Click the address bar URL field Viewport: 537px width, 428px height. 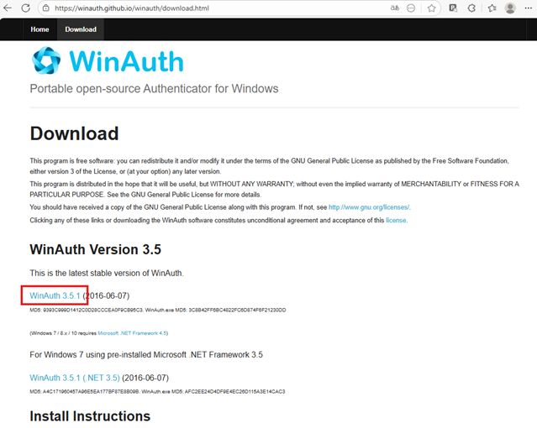(x=210, y=8)
